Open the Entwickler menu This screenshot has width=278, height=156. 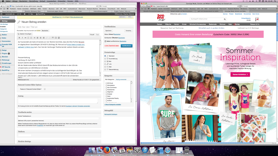(x=62, y=1)
